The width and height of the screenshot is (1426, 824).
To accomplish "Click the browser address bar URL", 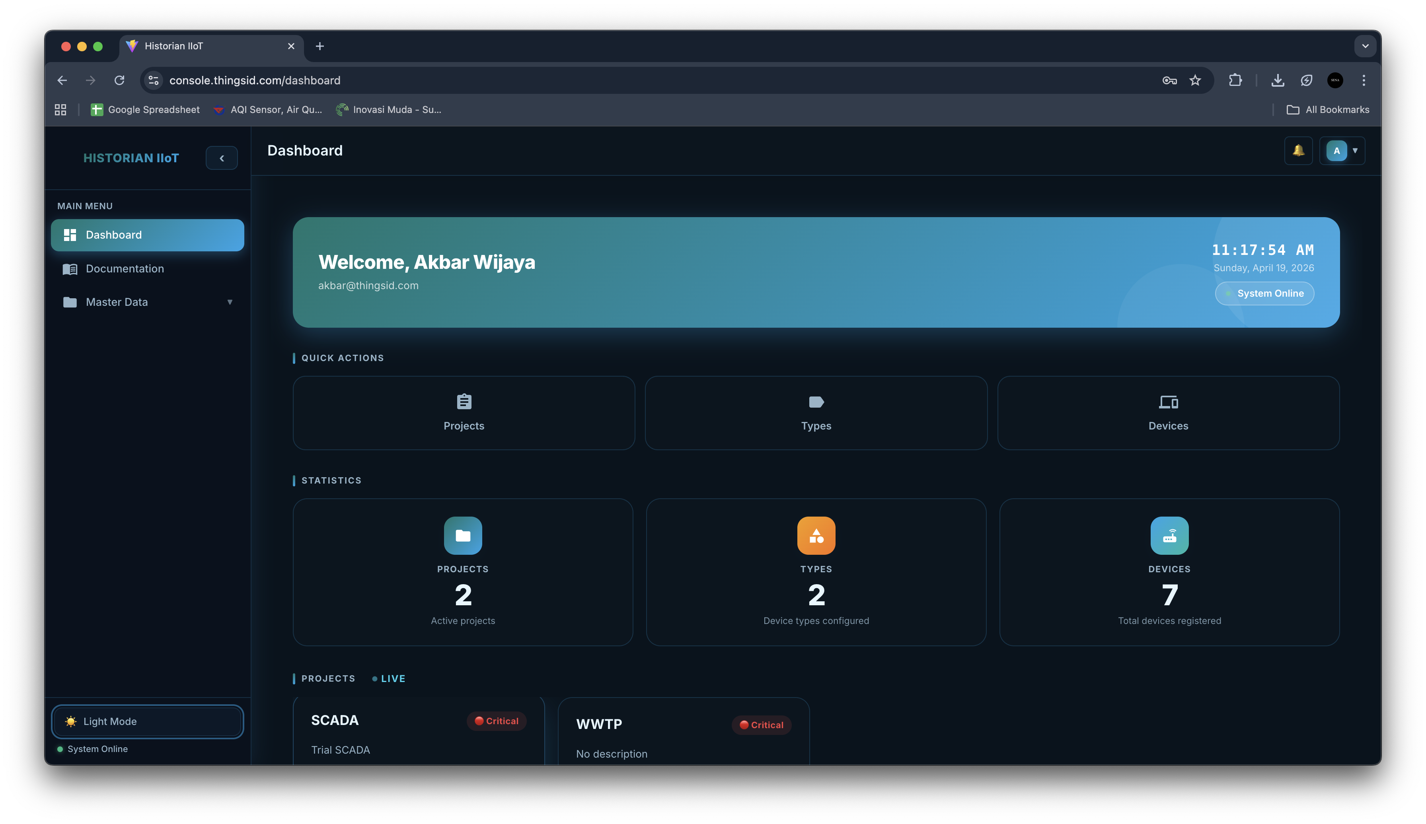I will [255, 80].
